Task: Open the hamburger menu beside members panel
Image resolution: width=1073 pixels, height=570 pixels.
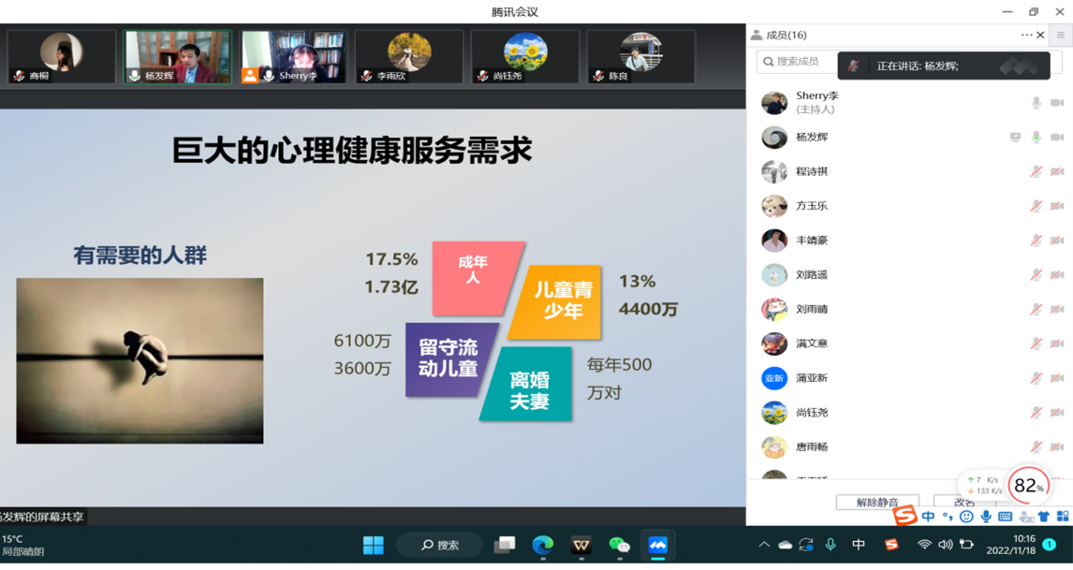Action: pos(1061,36)
